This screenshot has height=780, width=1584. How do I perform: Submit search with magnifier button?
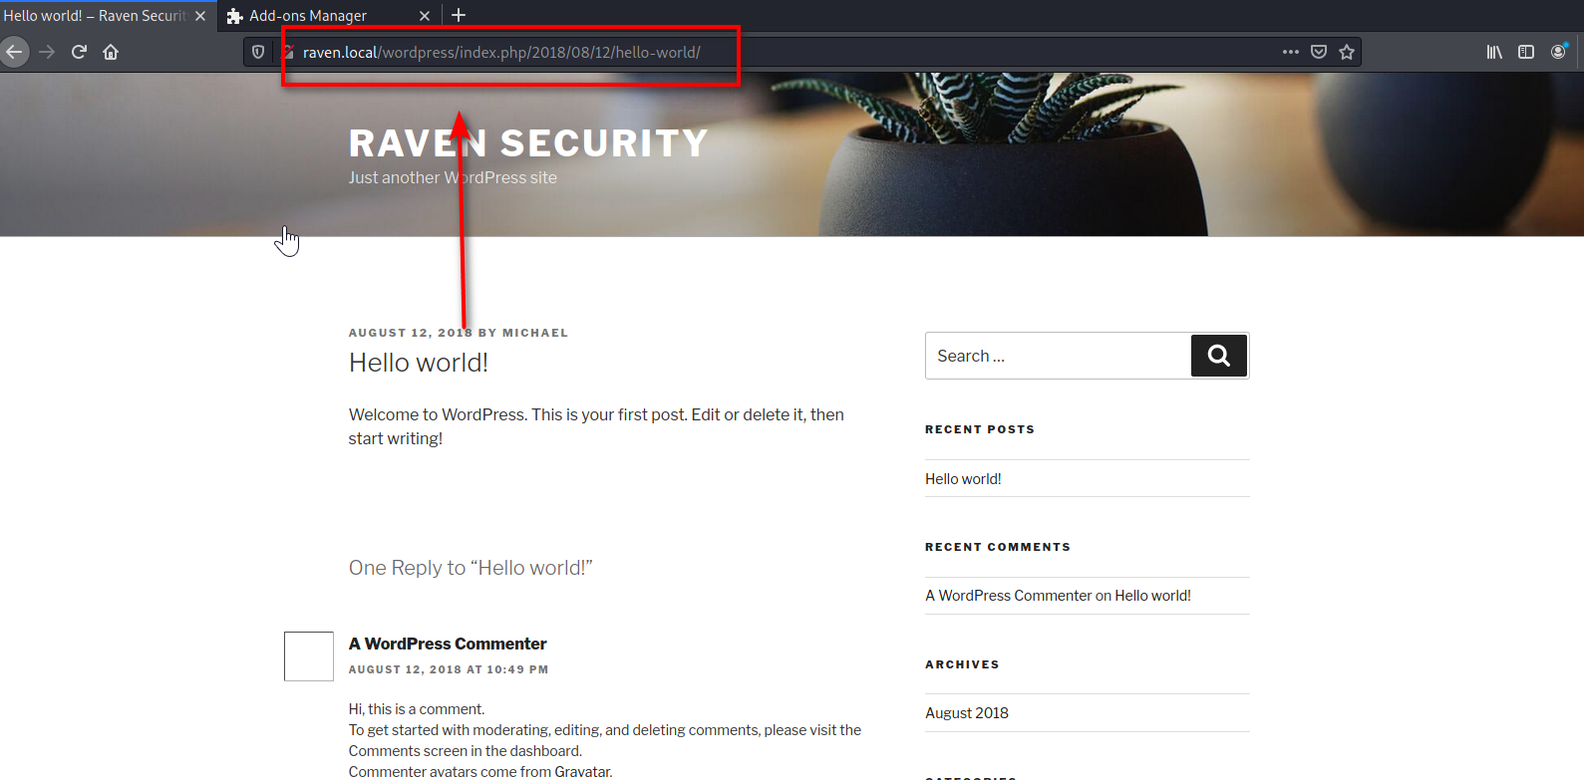(1219, 356)
